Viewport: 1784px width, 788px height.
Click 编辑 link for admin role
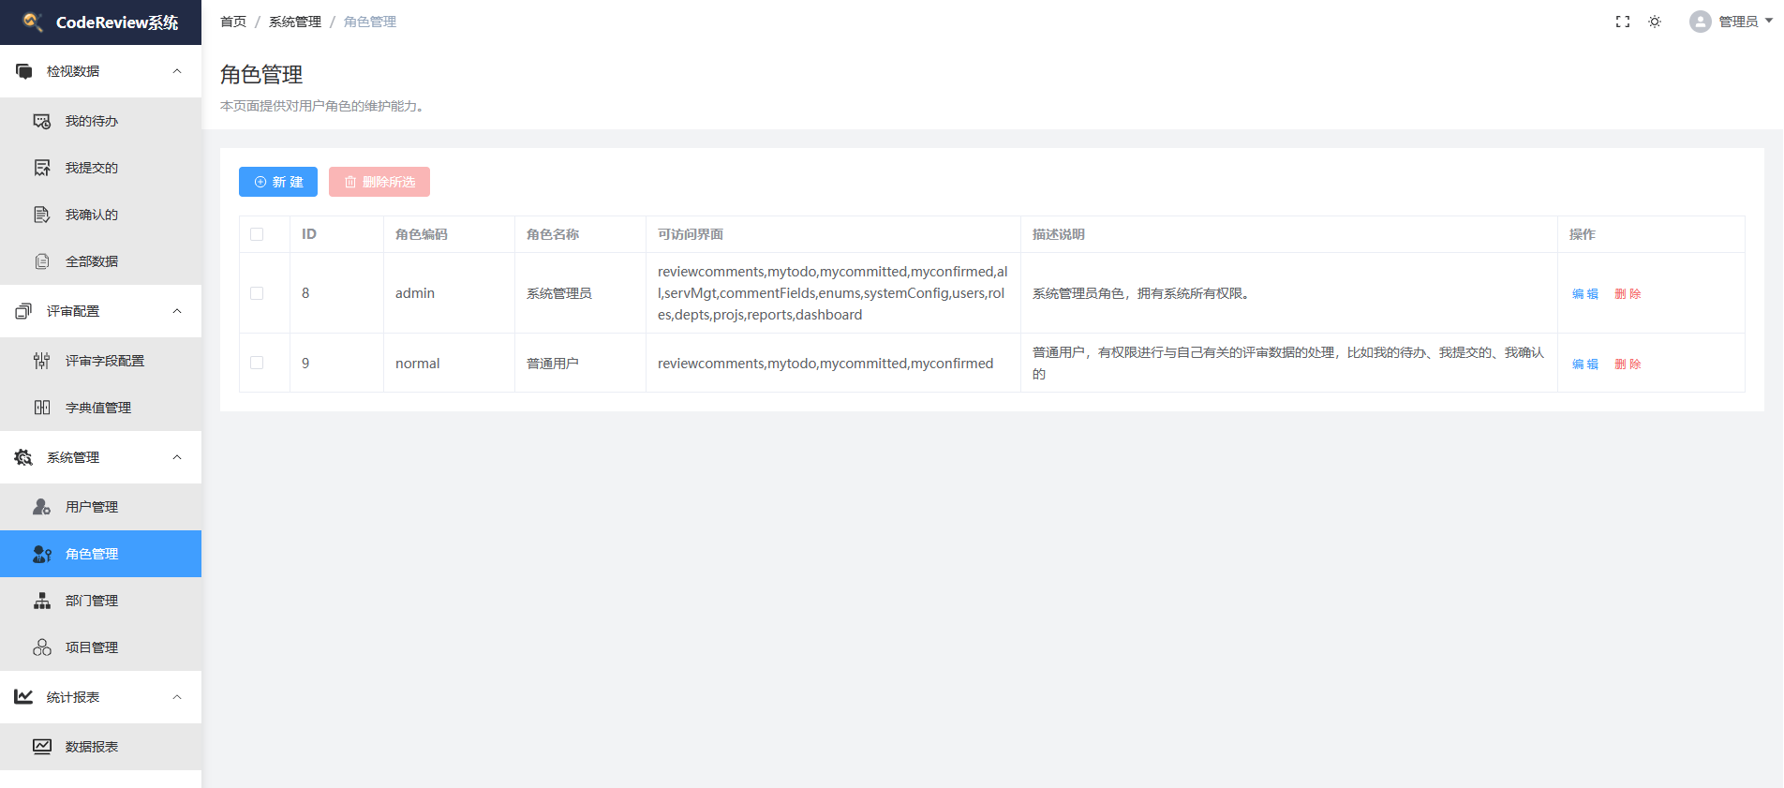(1584, 293)
